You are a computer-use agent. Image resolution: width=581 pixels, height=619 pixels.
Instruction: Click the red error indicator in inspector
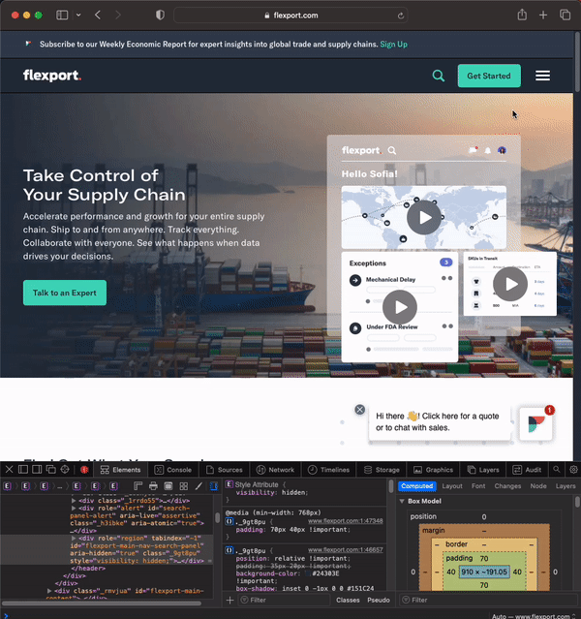pyautogui.click(x=84, y=470)
